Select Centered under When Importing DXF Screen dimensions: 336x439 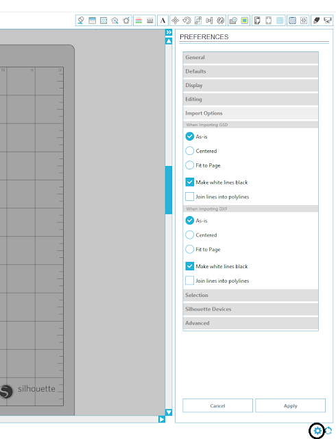[189, 235]
